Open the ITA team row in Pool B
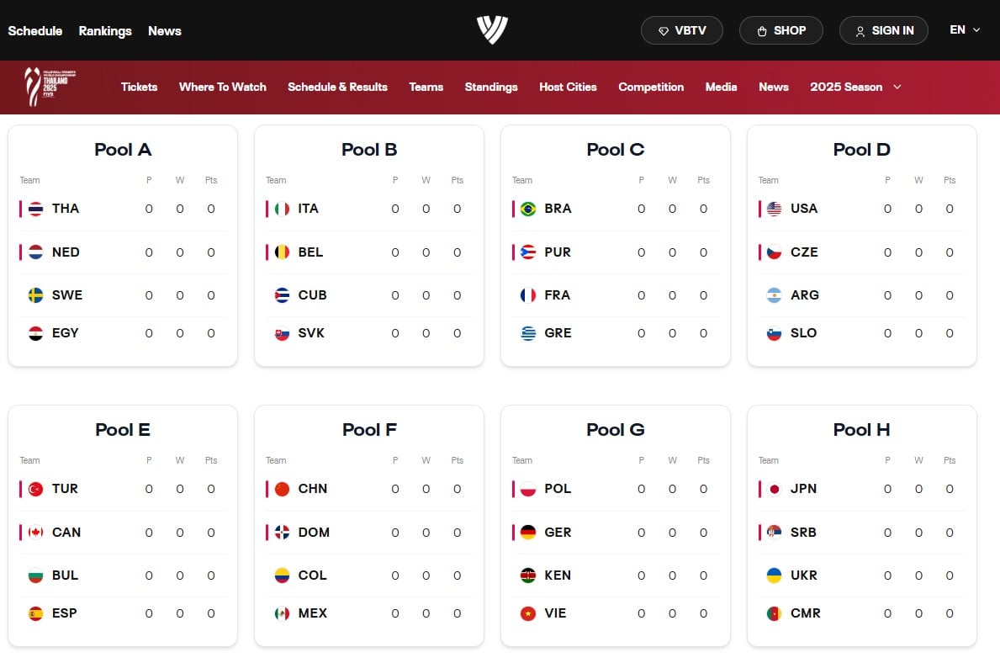 pyautogui.click(x=369, y=209)
